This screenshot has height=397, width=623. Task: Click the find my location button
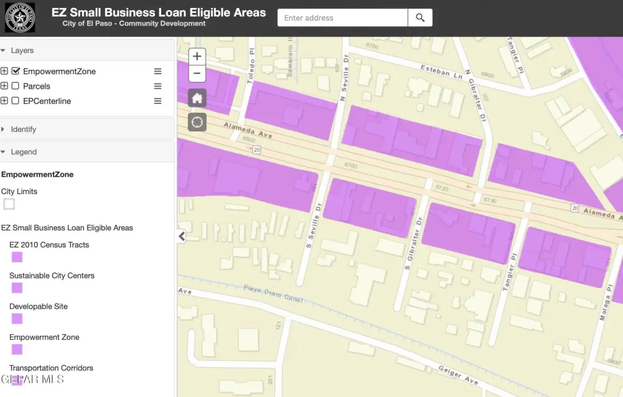coord(197,122)
